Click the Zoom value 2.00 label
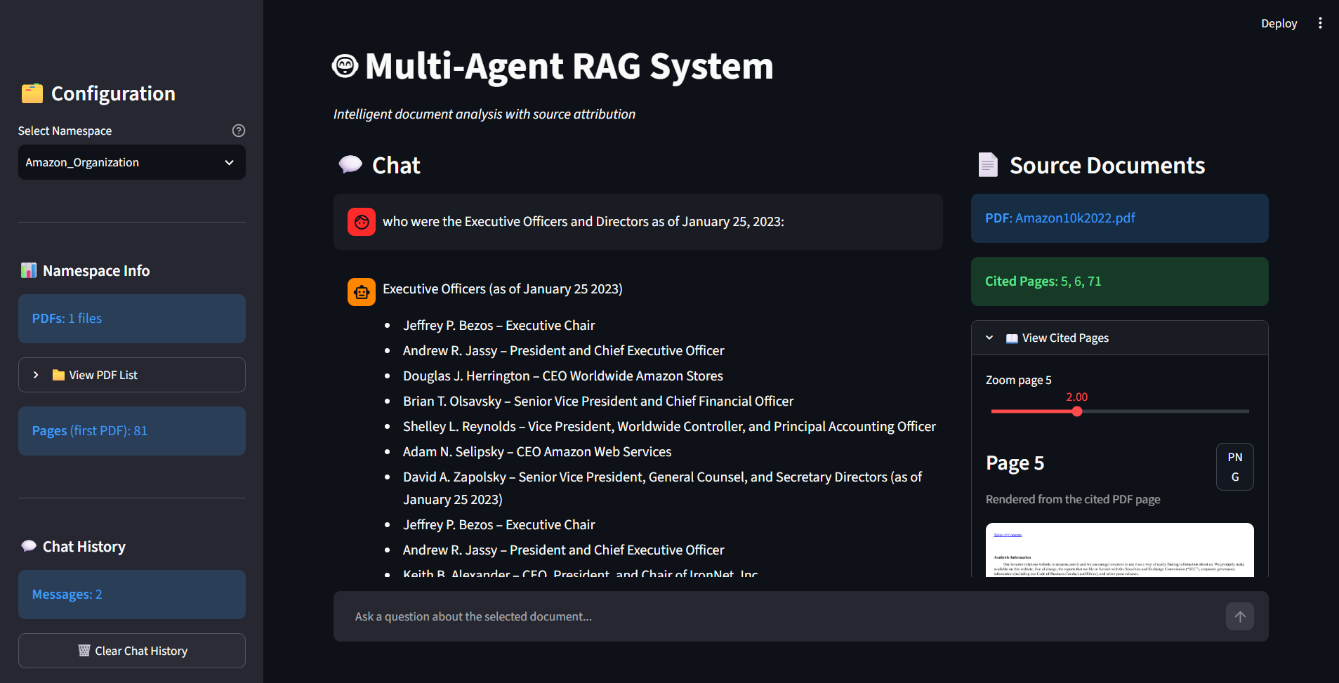Screen dimensions: 1339x683 [x=1077, y=397]
